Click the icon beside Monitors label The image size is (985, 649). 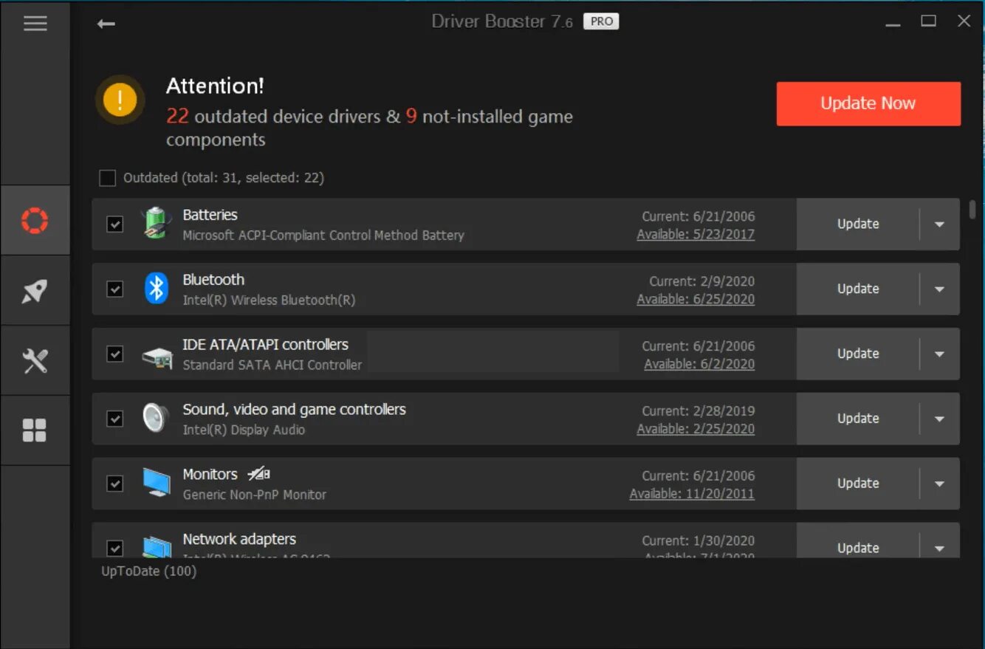[x=258, y=474]
